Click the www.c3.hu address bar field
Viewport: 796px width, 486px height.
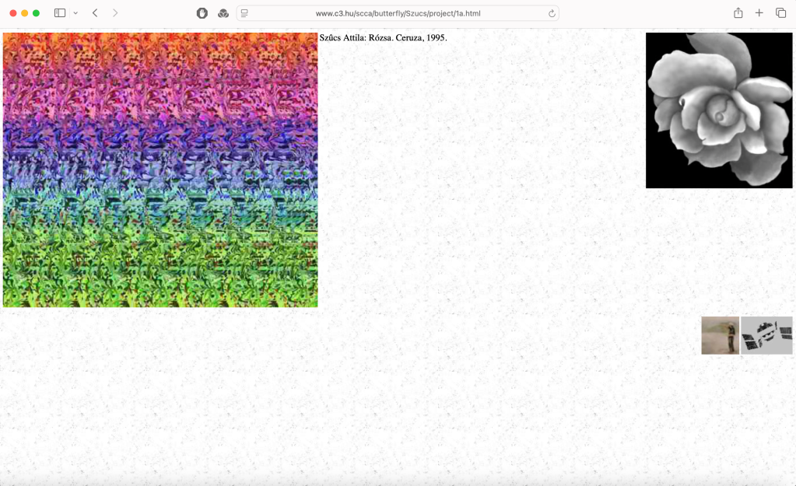tap(398, 13)
